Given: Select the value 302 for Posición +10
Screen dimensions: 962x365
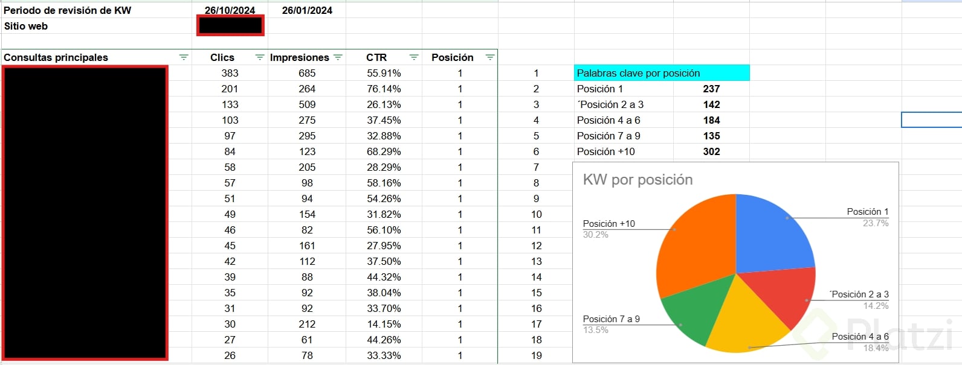Looking at the screenshot, I should tap(711, 151).
